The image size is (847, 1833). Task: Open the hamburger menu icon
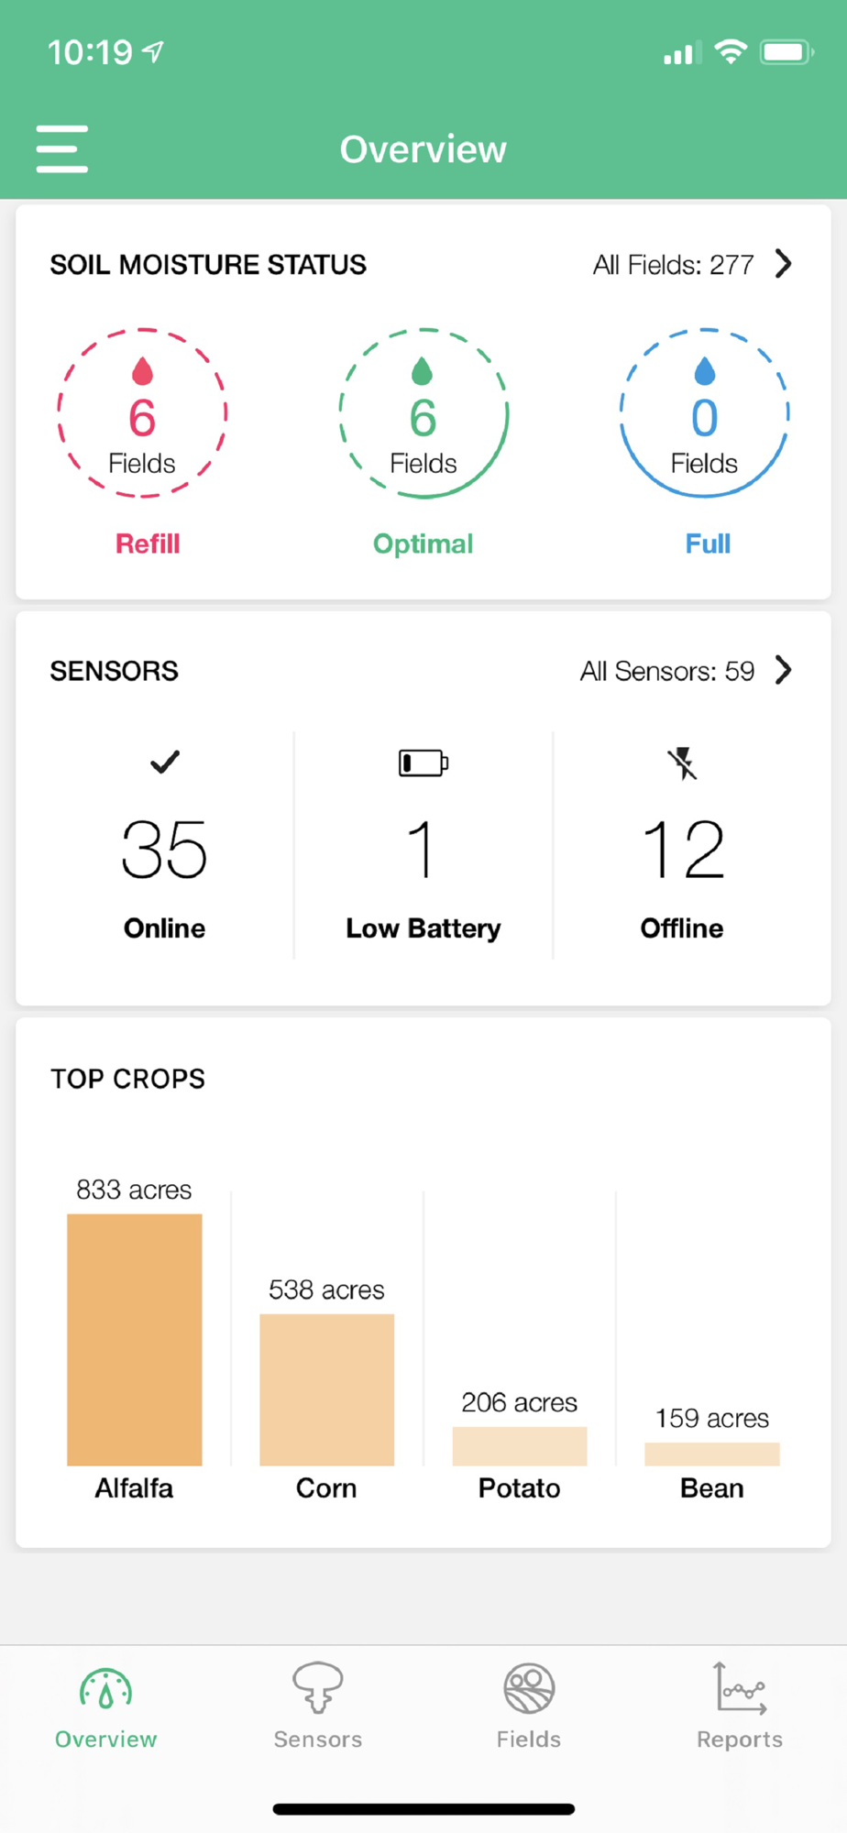pyautogui.click(x=61, y=149)
